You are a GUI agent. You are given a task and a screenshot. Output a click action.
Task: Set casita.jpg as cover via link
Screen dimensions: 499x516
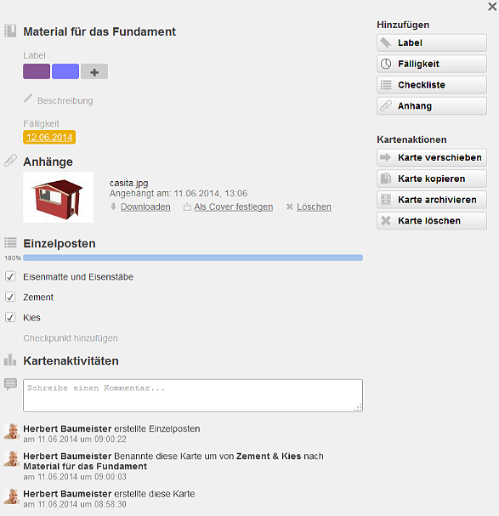tap(234, 207)
